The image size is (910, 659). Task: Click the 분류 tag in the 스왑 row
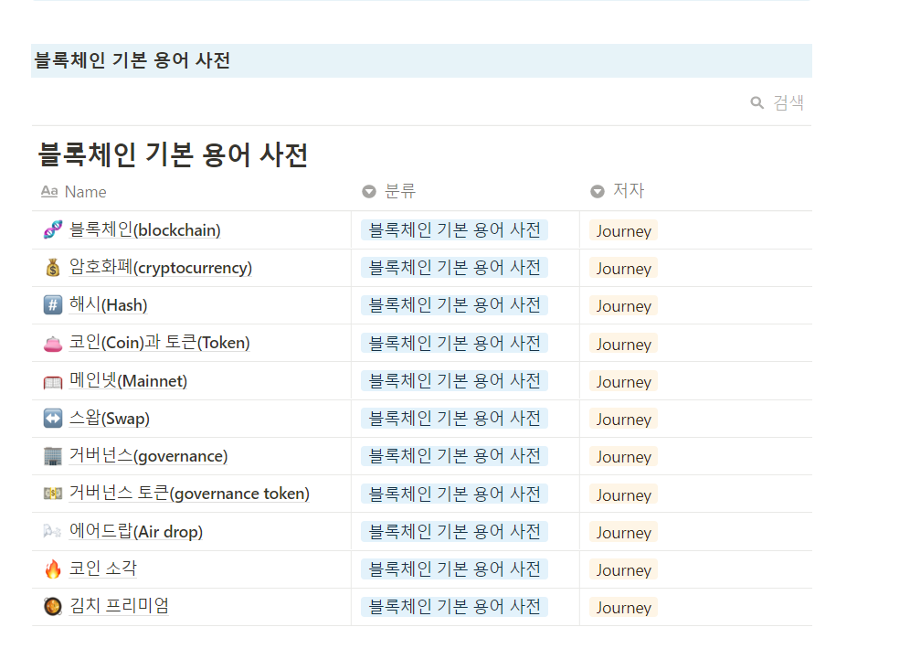click(x=454, y=419)
